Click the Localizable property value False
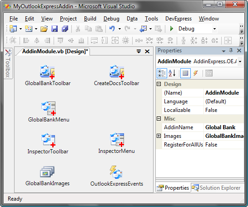Screen dimensions: 248x207 (x=223, y=110)
